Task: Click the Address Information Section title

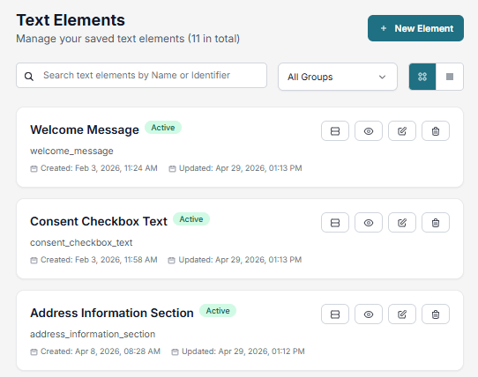Action: tap(112, 313)
